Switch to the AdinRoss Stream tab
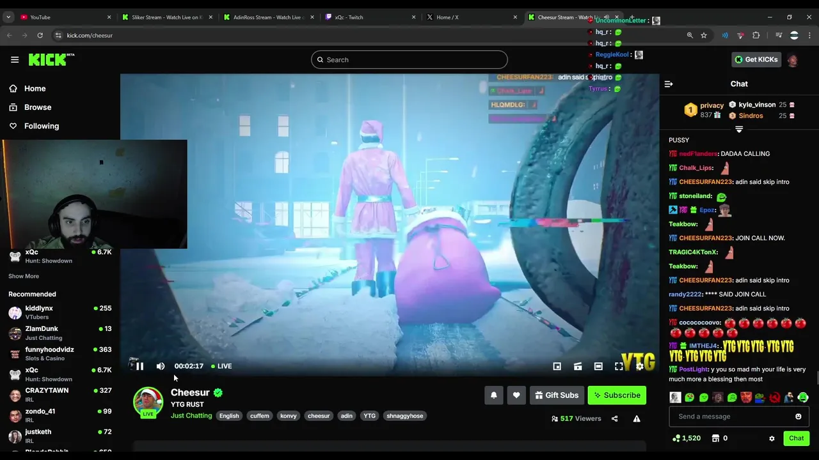 [267, 17]
